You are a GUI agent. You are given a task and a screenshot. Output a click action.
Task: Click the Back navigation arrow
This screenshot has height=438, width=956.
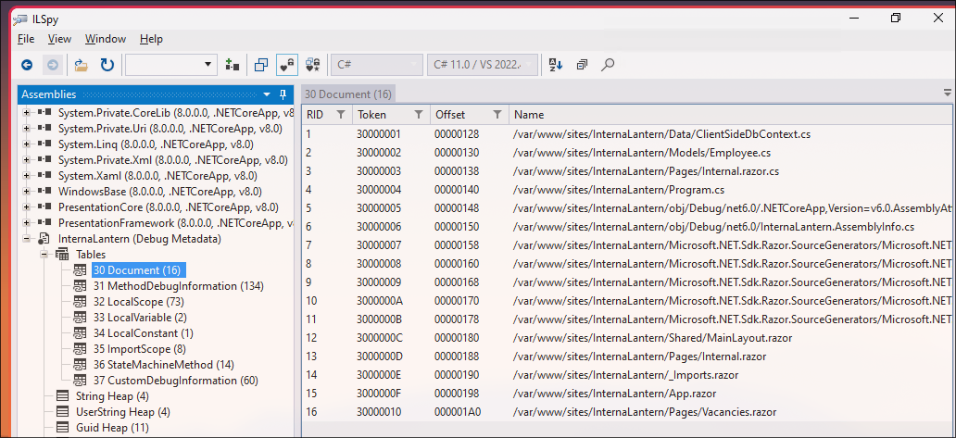[x=27, y=65]
